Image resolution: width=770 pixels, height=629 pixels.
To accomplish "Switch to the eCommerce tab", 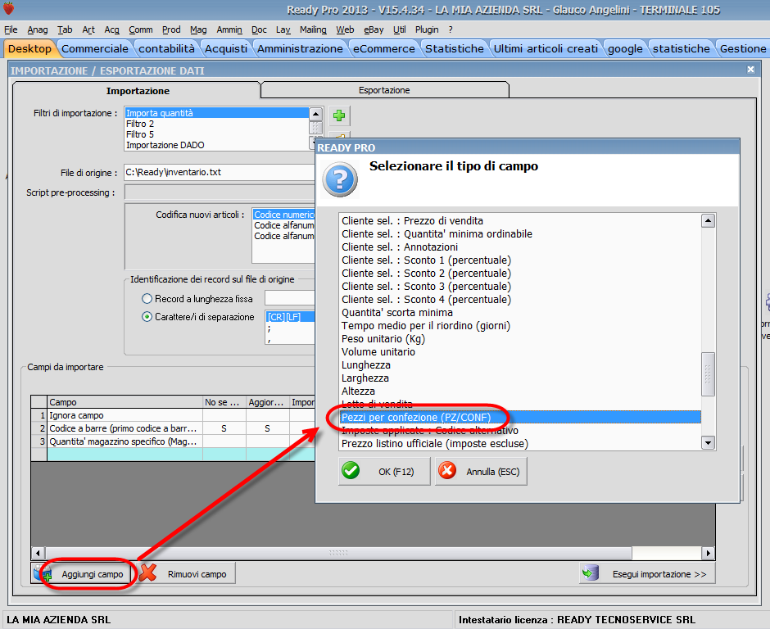I will 384,48.
